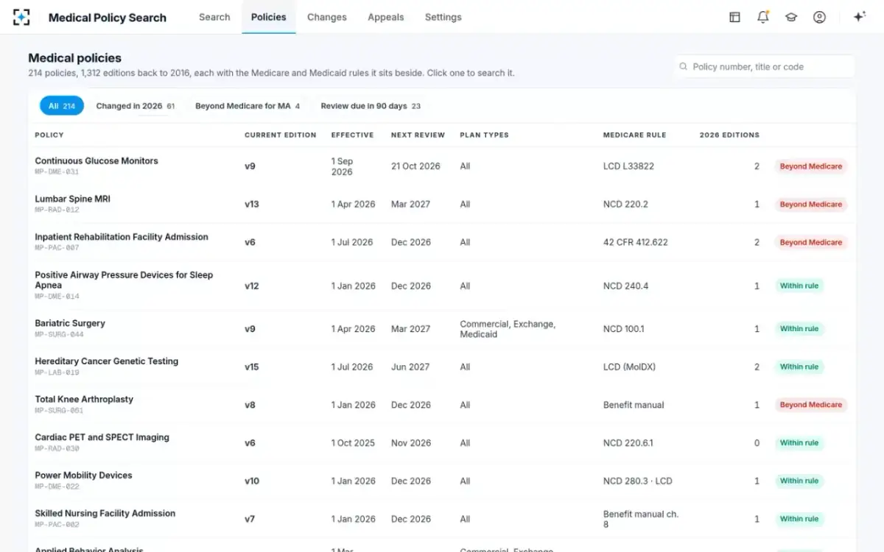Click 21 Oct 2026 next review date
This screenshot has height=552, width=884.
point(415,166)
